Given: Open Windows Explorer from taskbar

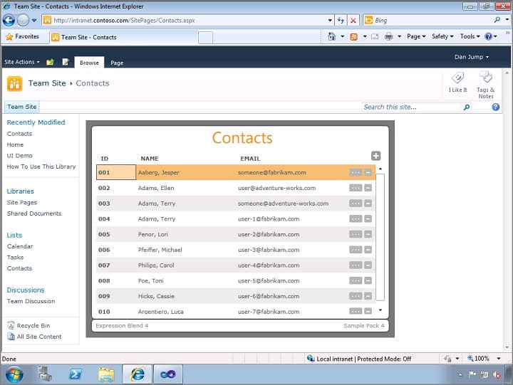Looking at the screenshot, I should coord(106,374).
